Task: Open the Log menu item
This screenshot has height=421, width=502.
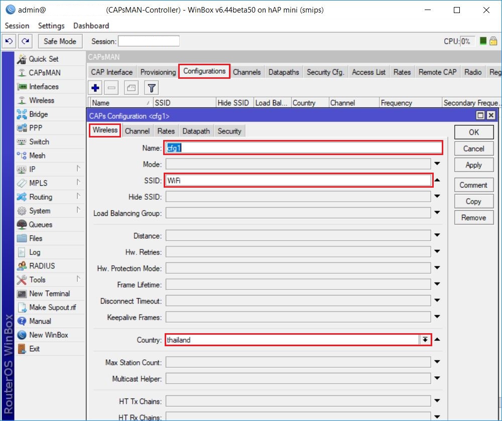Action: click(x=35, y=252)
